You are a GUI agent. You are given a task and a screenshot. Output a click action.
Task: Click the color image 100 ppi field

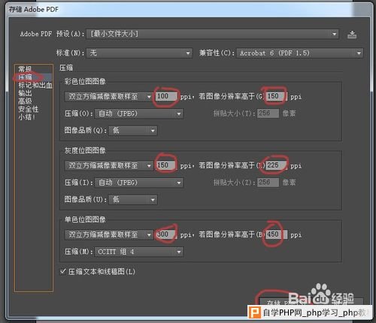click(x=166, y=96)
